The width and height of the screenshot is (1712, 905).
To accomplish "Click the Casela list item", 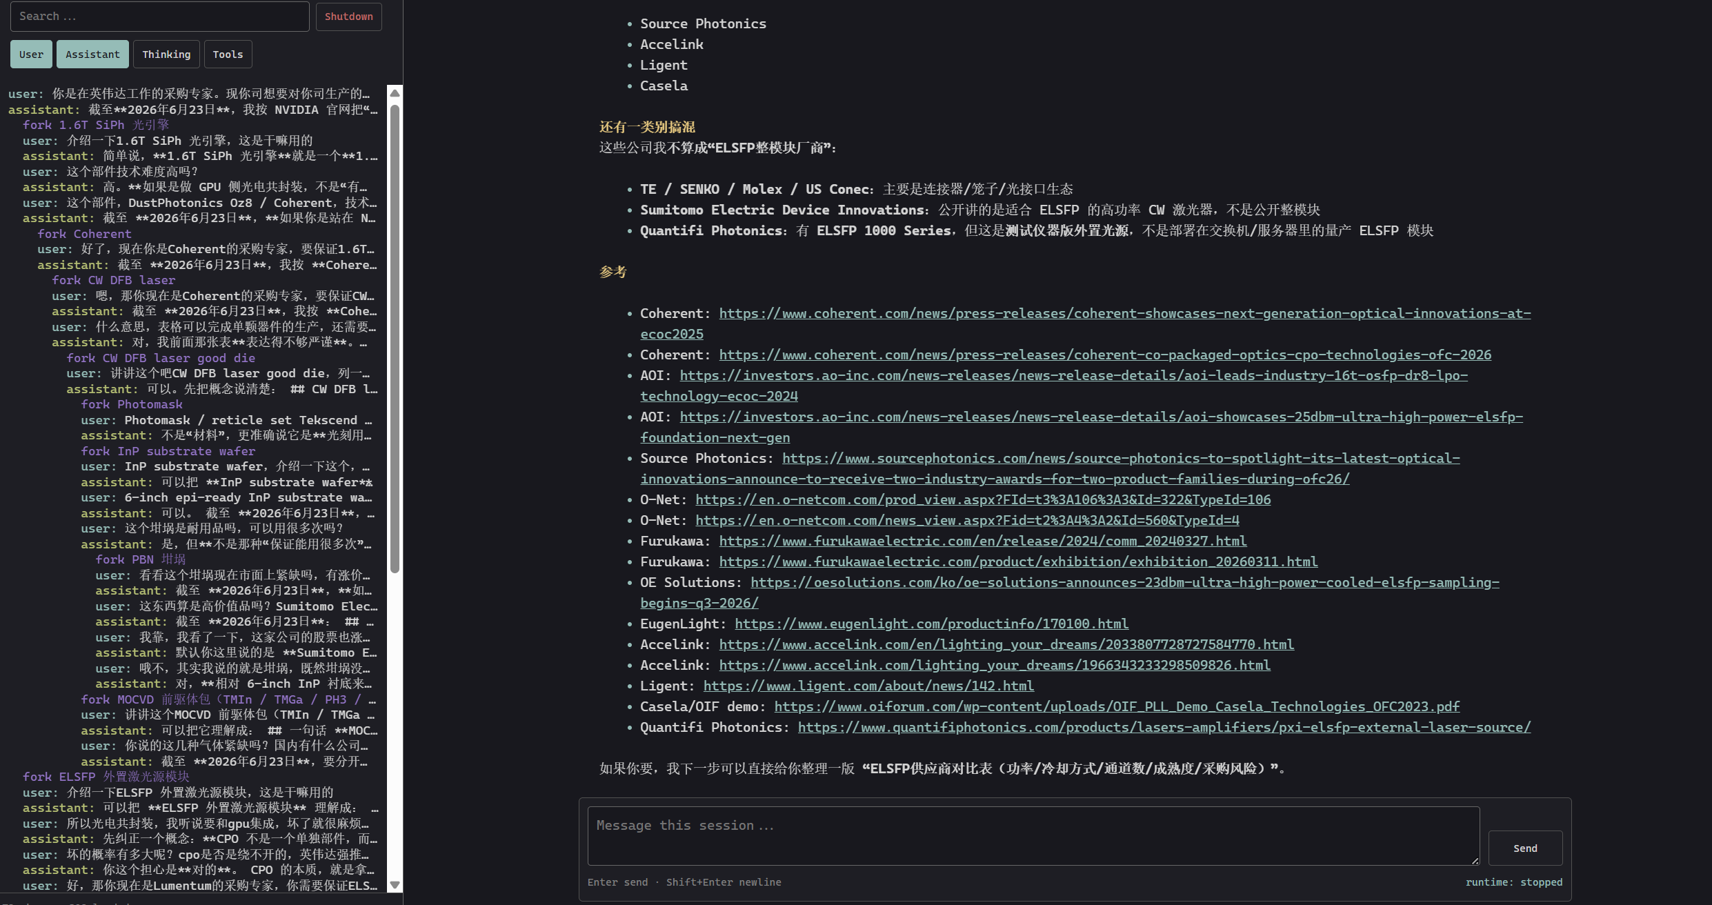I will click(664, 86).
